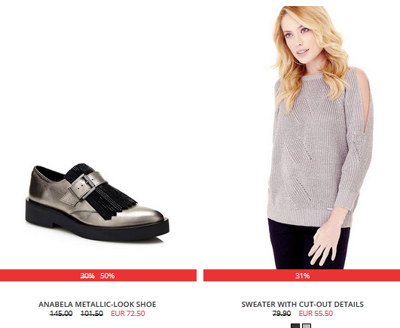Image resolution: width=400 pixels, height=328 pixels.
Task: Click the sweater model product photo
Action: [x=320, y=138]
